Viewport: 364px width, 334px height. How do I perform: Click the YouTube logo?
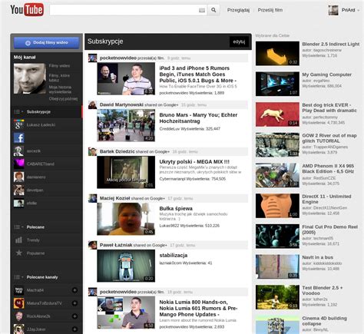coord(27,10)
